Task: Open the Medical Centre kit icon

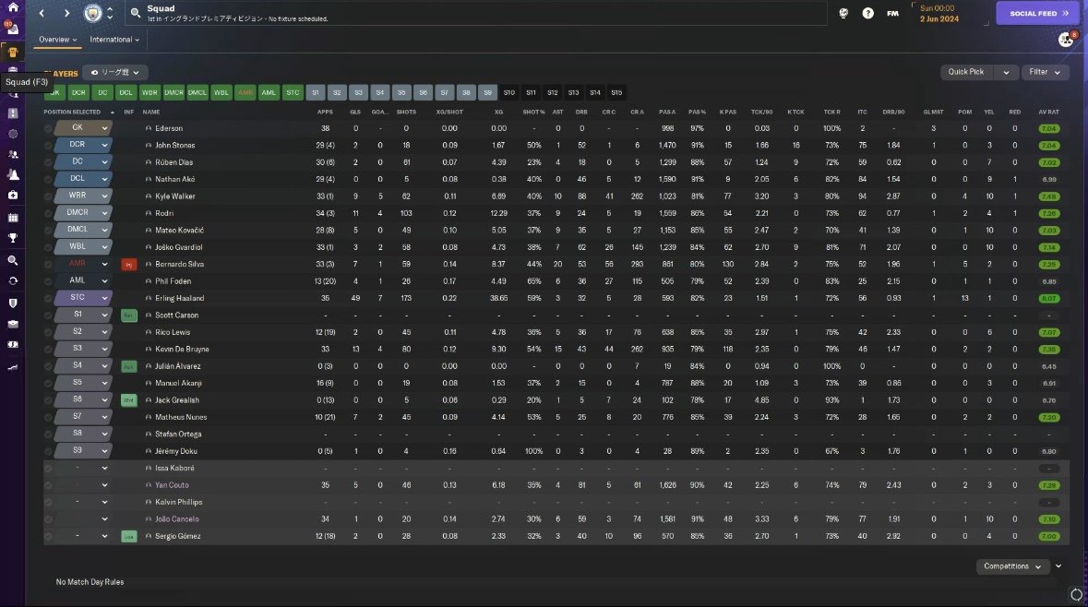Action: (13, 196)
